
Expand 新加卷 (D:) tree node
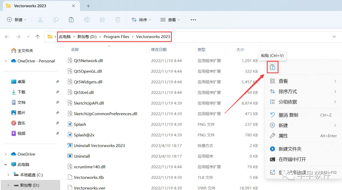(x=8, y=185)
